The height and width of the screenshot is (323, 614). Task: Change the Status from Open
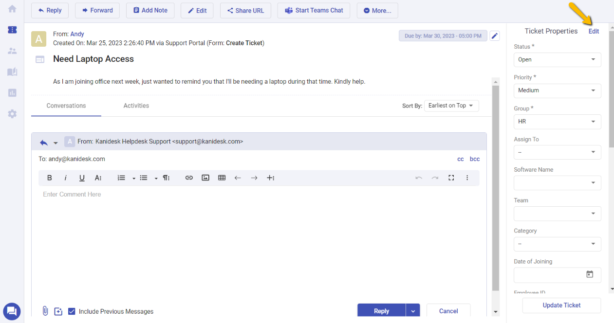[x=557, y=59]
